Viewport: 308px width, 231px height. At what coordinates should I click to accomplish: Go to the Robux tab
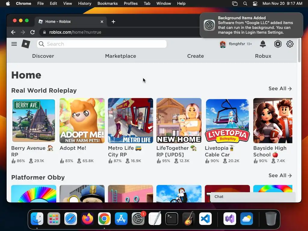click(263, 56)
